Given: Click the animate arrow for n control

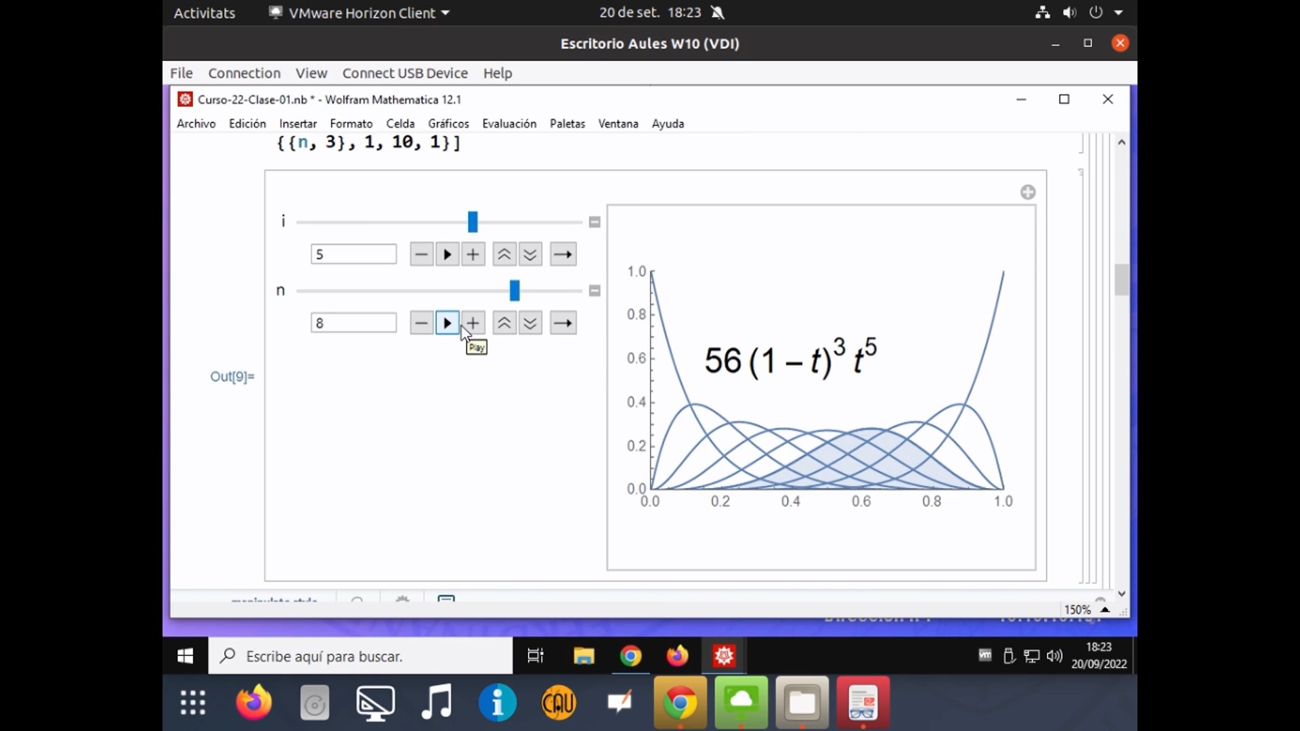Looking at the screenshot, I should [x=446, y=323].
